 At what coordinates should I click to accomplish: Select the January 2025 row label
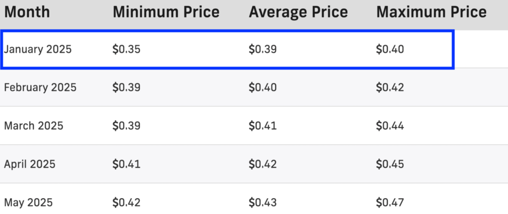38,49
